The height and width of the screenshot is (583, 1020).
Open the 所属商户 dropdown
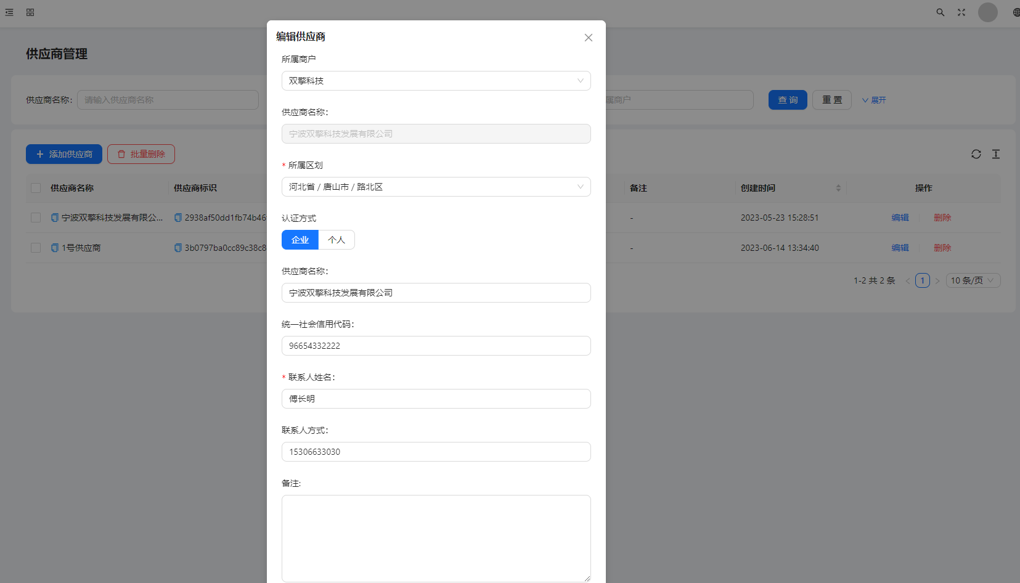coord(436,81)
